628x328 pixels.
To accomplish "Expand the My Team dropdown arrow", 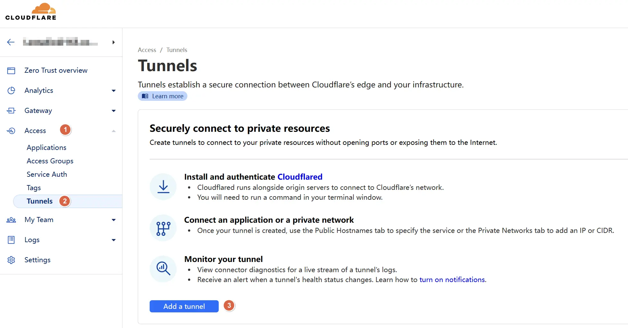I will (x=114, y=220).
